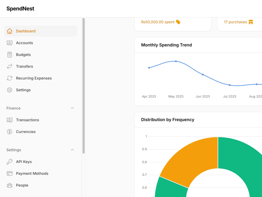Click the API Keys key icon
The width and height of the screenshot is (262, 197).
[9, 162]
